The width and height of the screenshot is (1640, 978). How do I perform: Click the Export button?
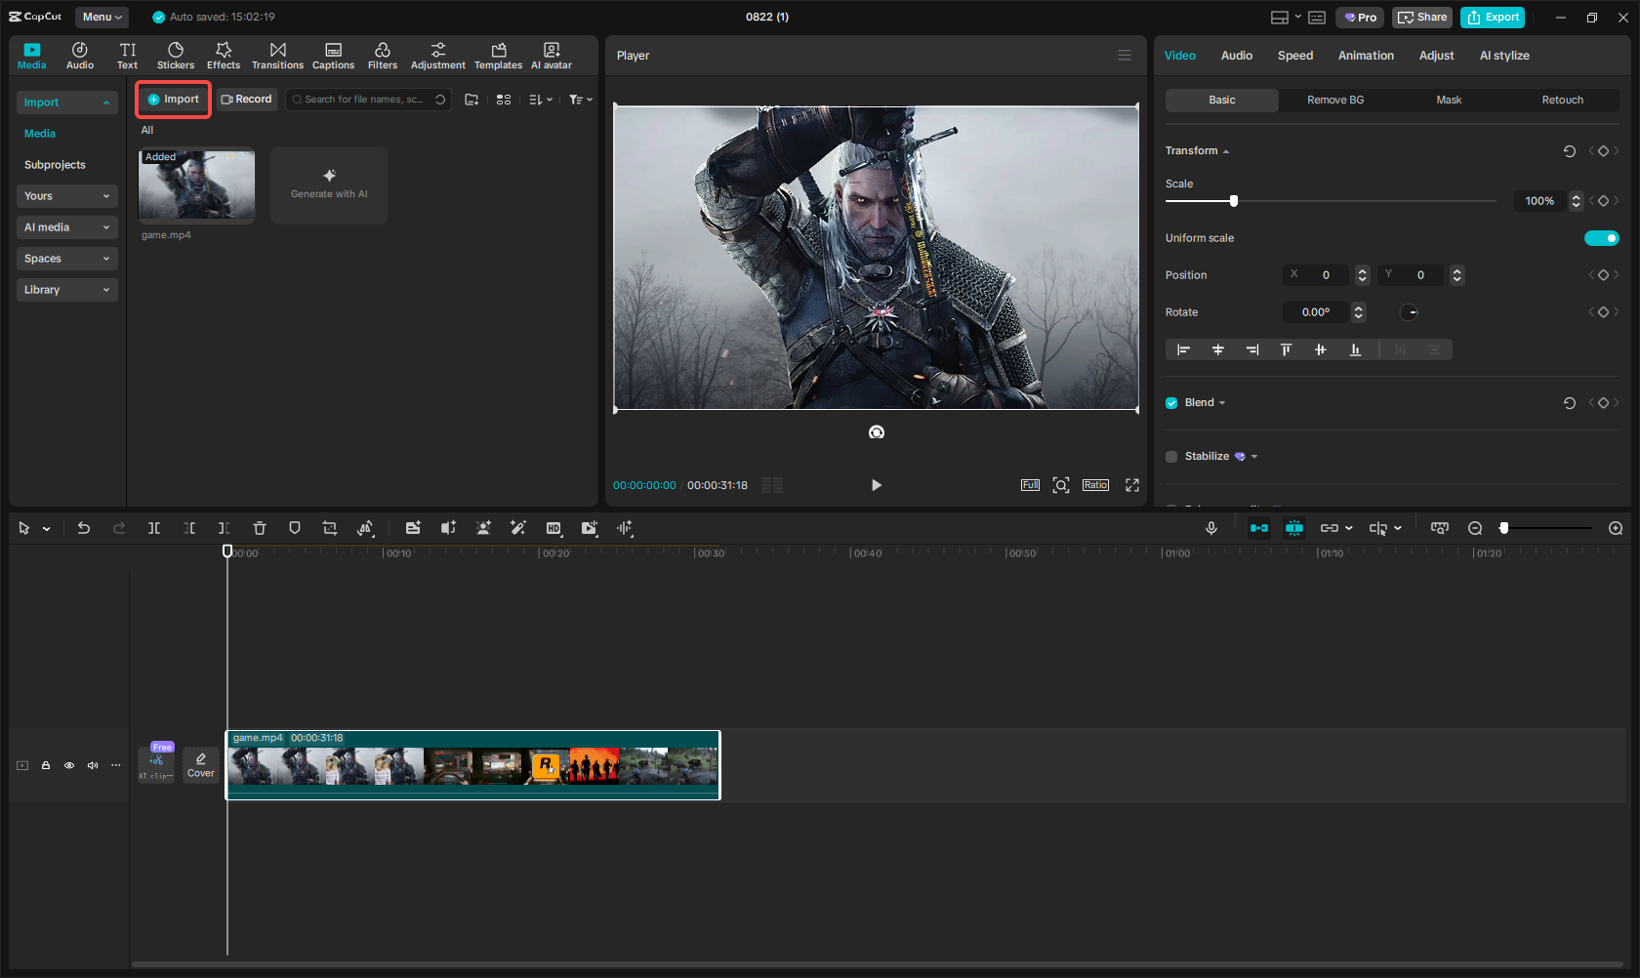[x=1493, y=17]
